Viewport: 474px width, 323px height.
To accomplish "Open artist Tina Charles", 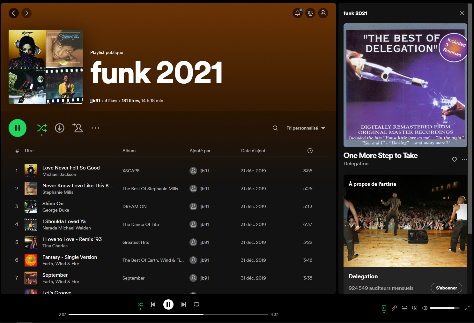I will [x=55, y=246].
